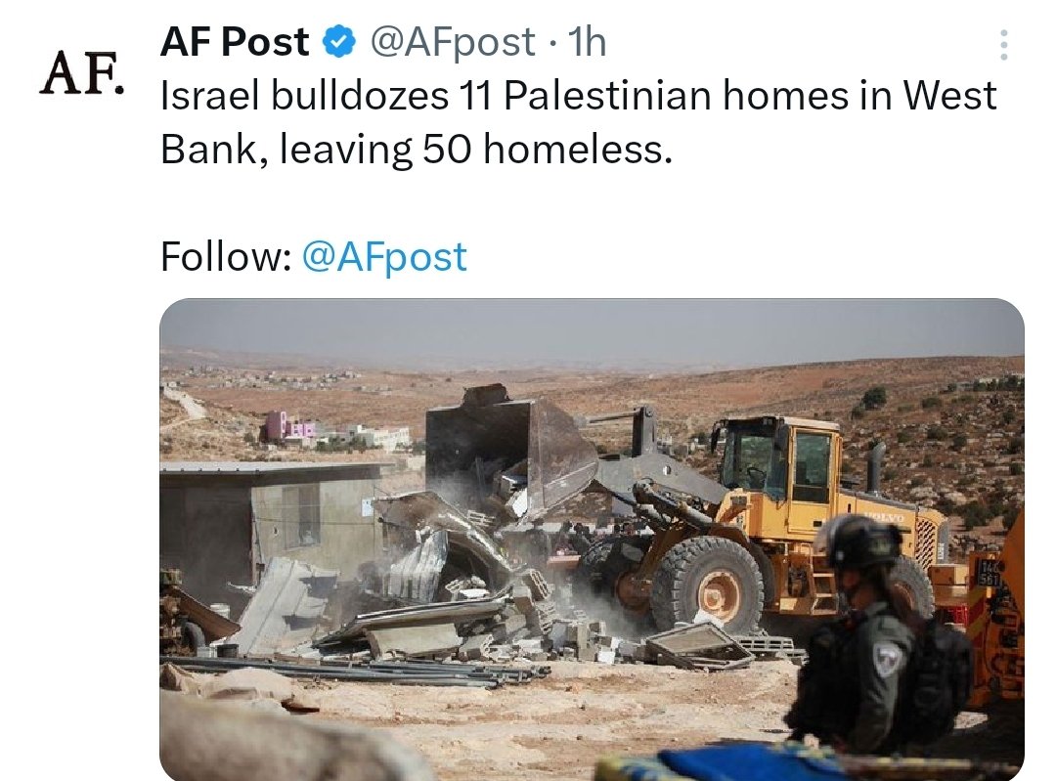This screenshot has width=1056, height=781.
Task: Click the hazy sky area of the photo
Action: pyautogui.click(x=592, y=330)
